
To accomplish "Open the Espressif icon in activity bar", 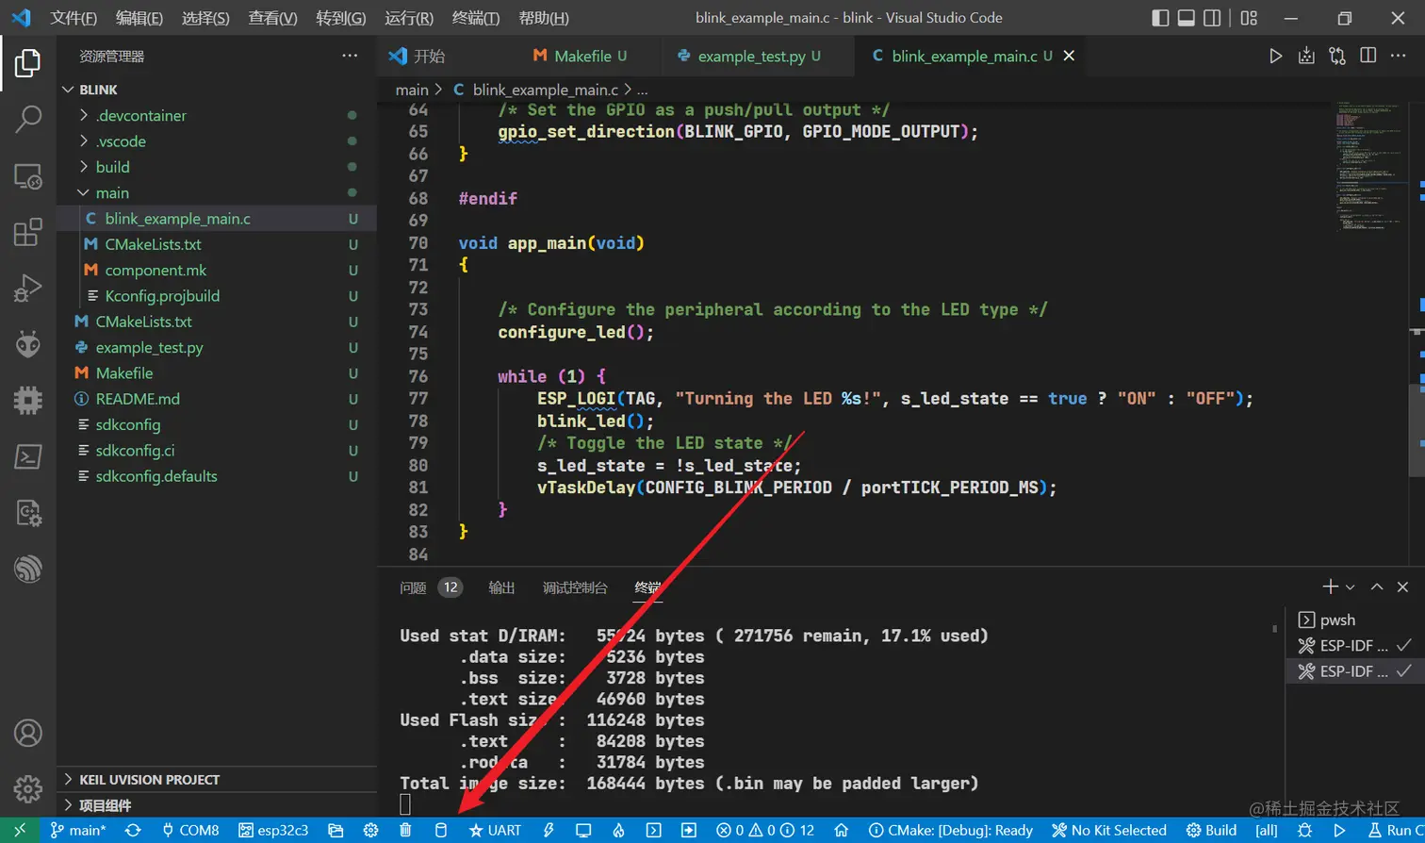I will pos(28,569).
